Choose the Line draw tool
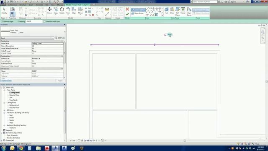This screenshot has height=151, width=268. click(x=147, y=8)
